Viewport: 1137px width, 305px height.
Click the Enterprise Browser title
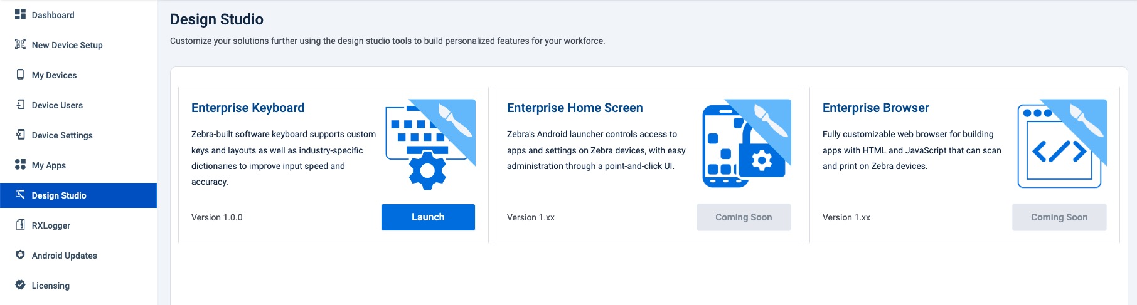point(875,108)
